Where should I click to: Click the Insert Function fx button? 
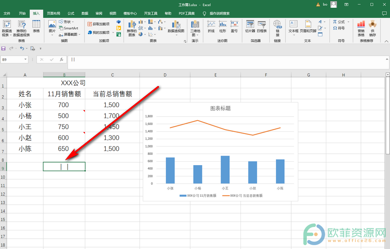pos(62,60)
